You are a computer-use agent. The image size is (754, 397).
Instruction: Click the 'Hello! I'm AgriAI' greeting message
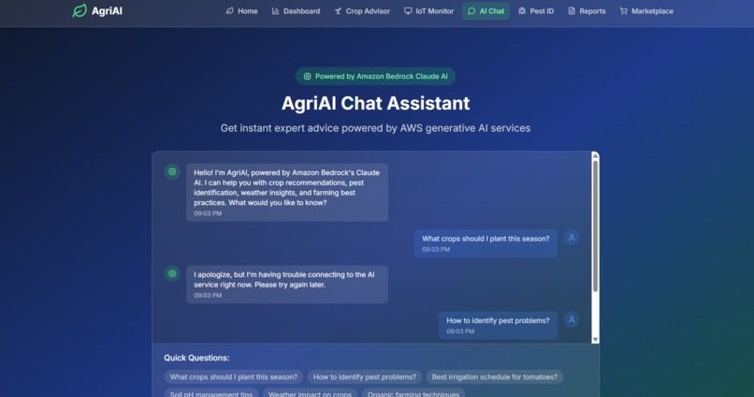[287, 193]
